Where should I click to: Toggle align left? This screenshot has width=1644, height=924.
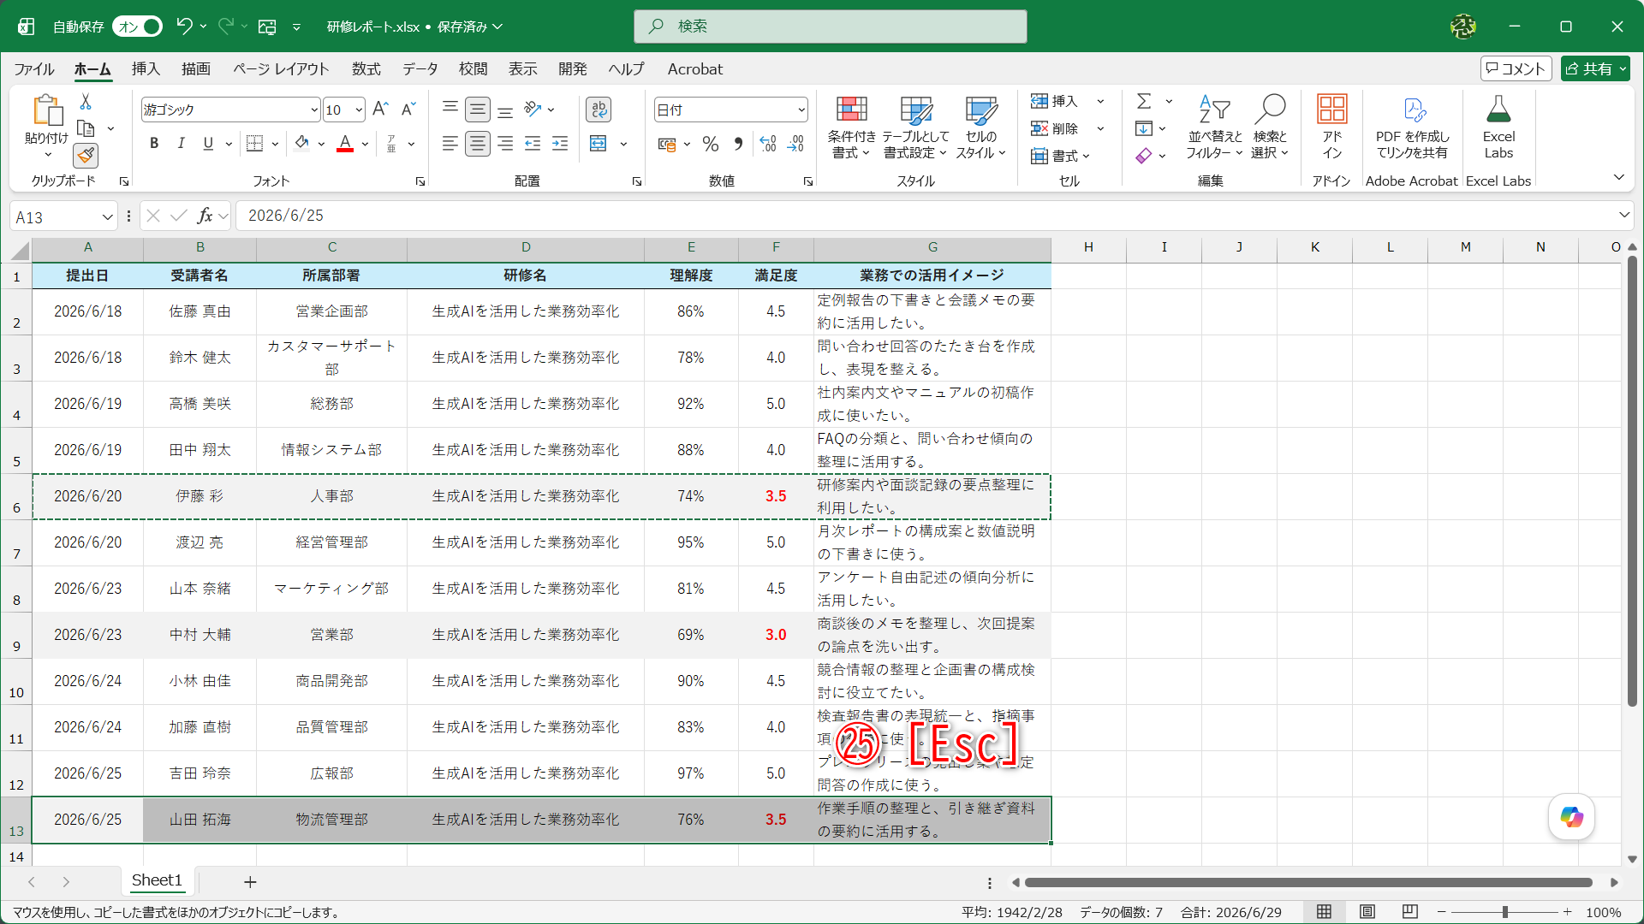[x=450, y=143]
